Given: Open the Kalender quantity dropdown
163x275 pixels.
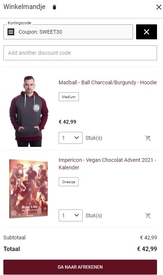Looking at the screenshot, I should (x=71, y=215).
